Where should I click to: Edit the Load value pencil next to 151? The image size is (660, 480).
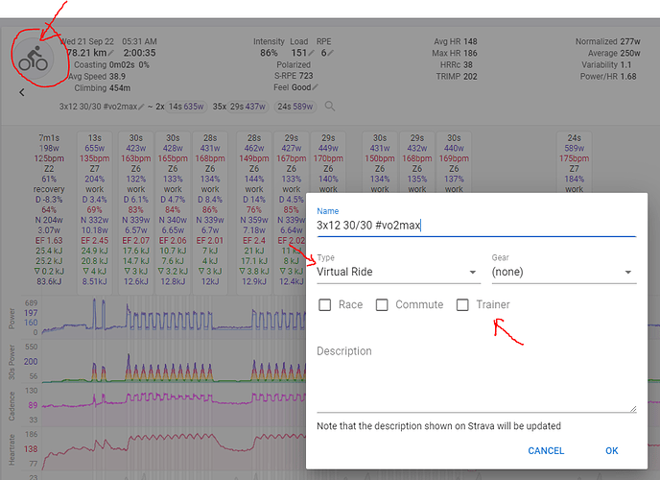tap(311, 53)
